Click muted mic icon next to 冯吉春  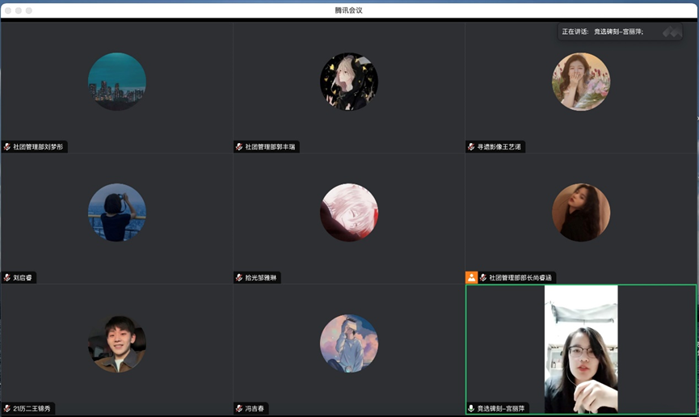click(239, 408)
